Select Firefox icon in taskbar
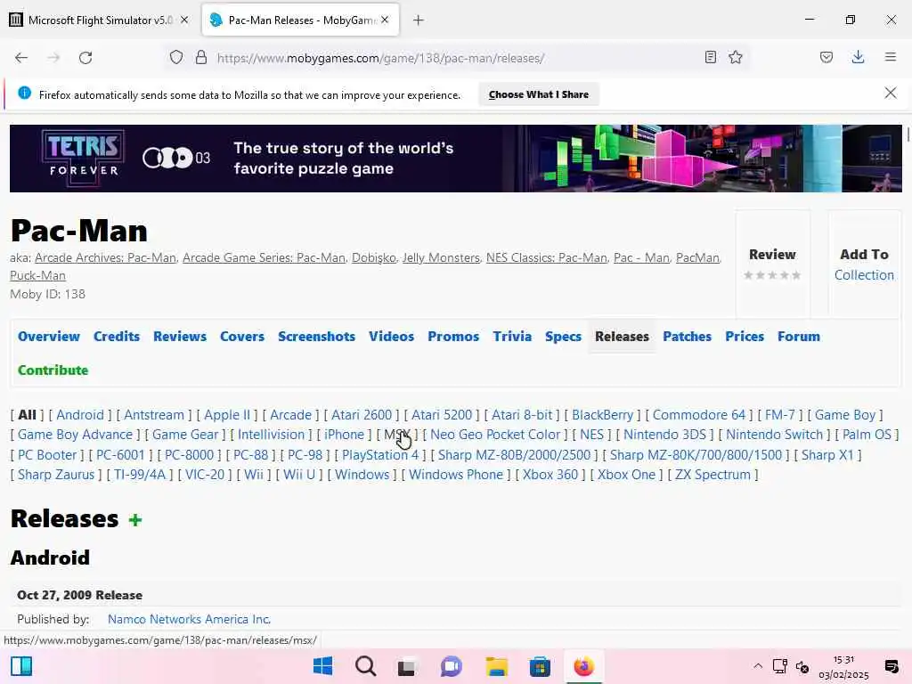Image resolution: width=912 pixels, height=684 pixels. tap(583, 666)
